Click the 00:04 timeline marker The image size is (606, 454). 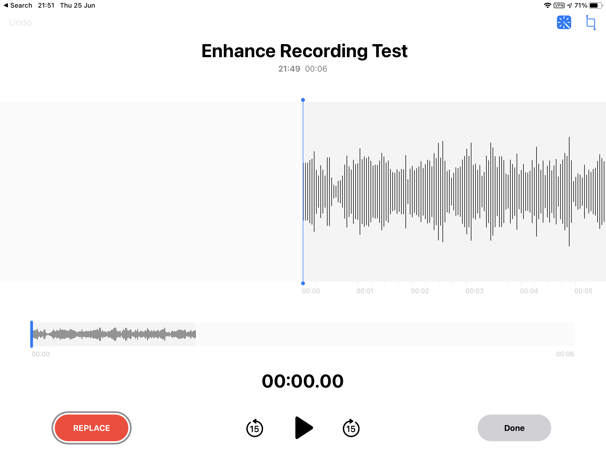[529, 291]
